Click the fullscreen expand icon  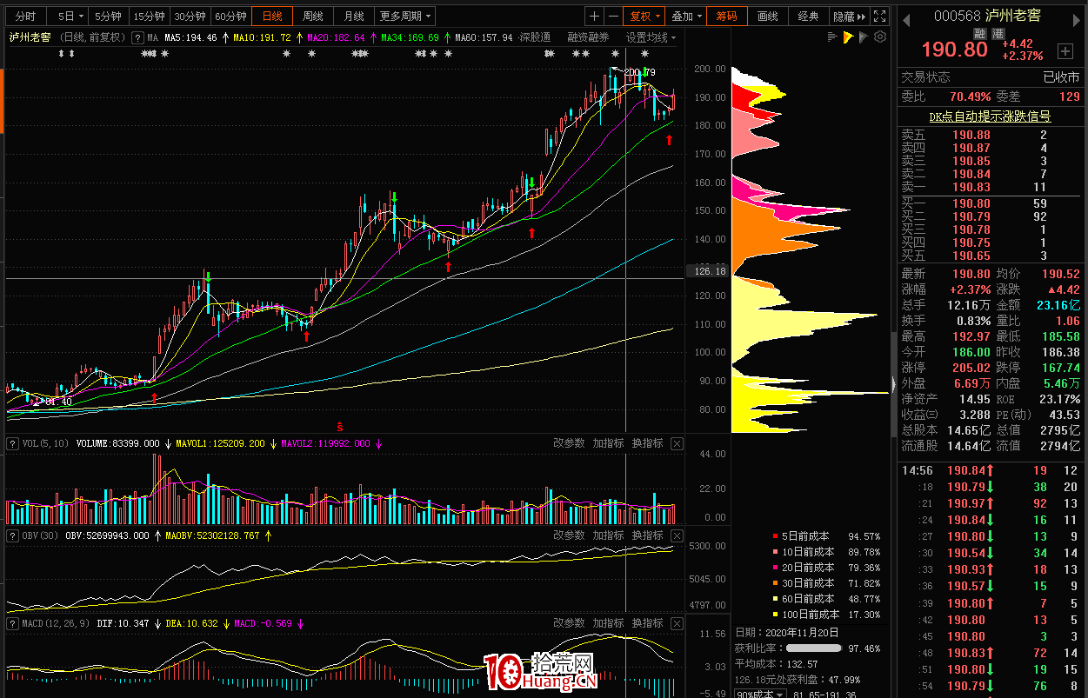tap(880, 17)
